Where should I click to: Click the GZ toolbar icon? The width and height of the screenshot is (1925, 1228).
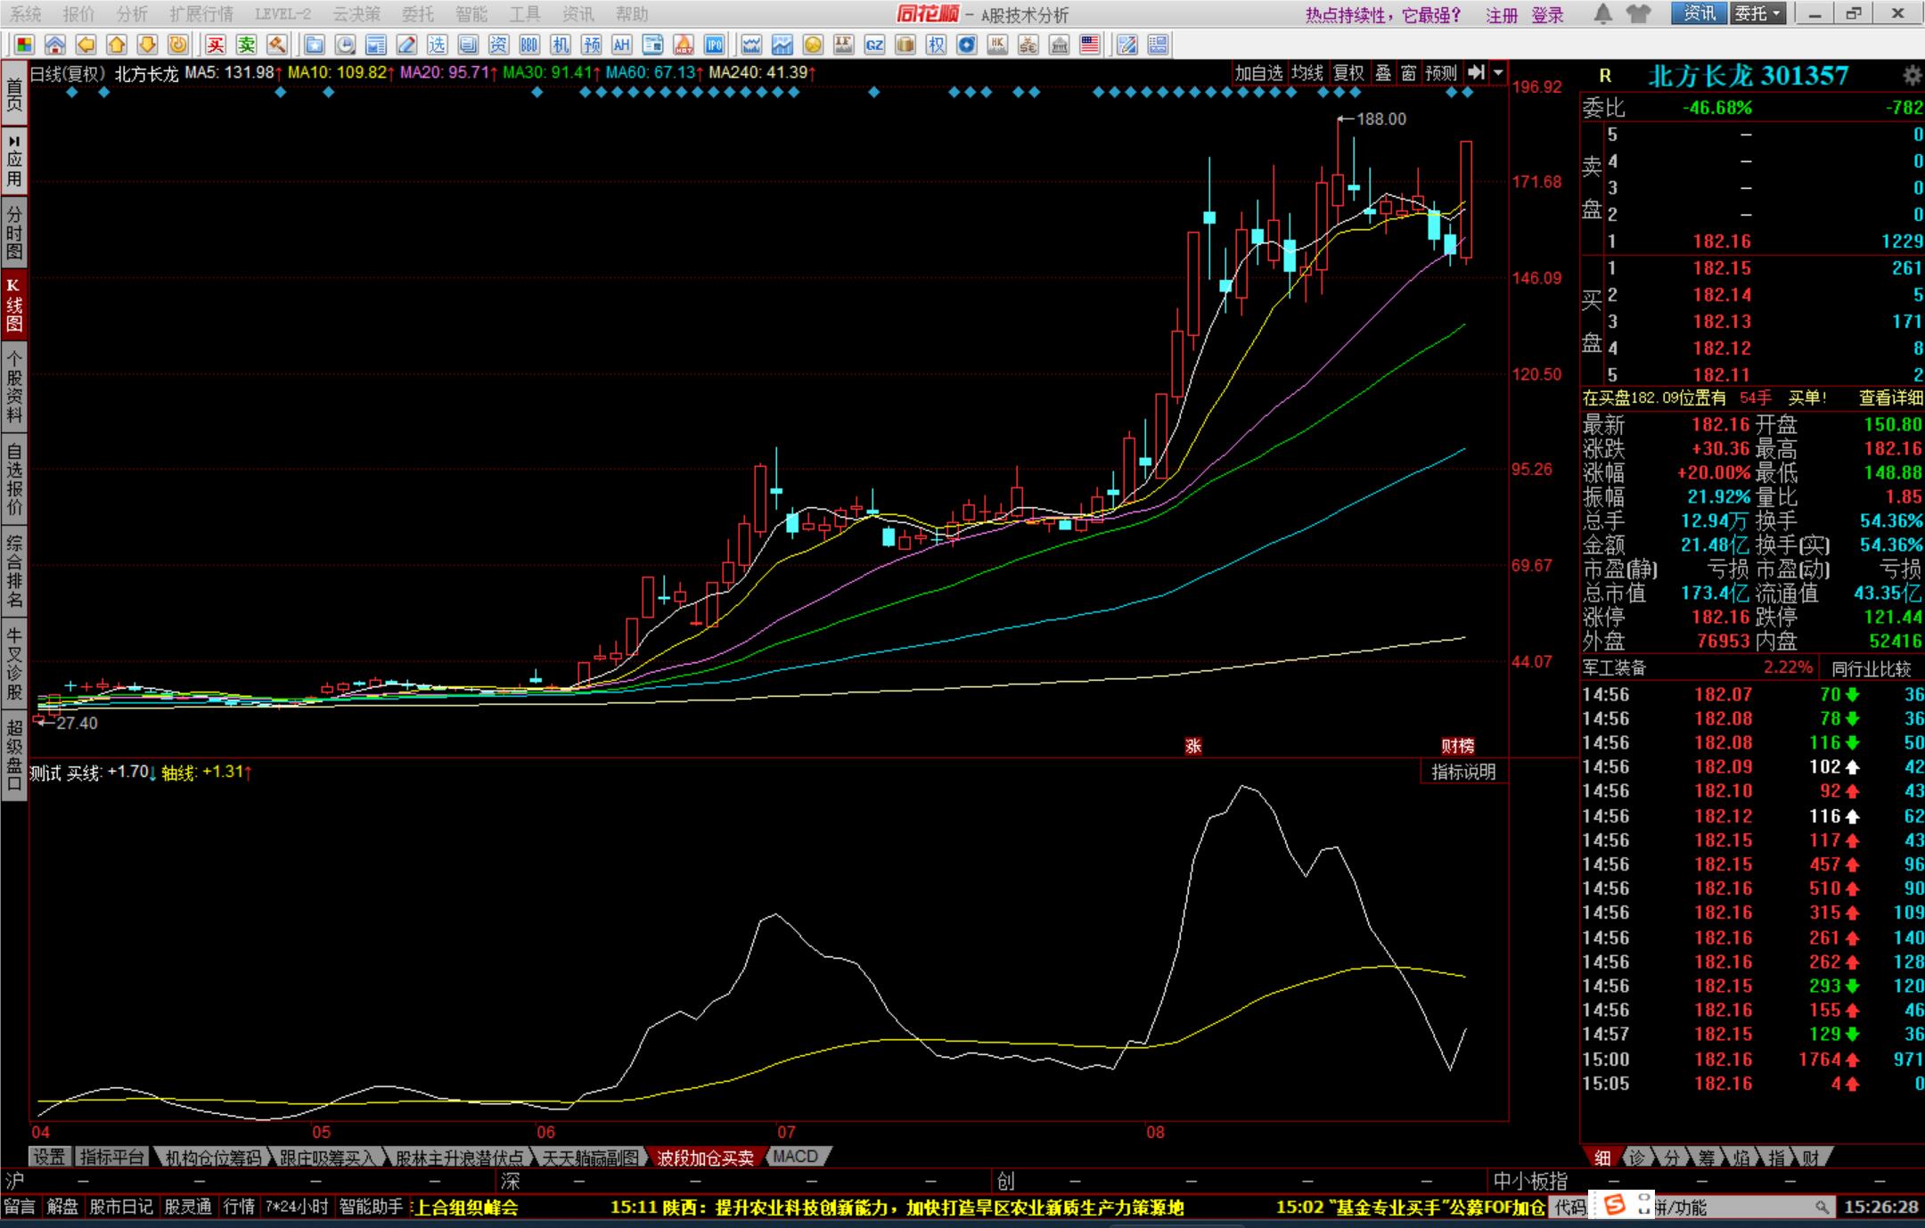[x=874, y=45]
